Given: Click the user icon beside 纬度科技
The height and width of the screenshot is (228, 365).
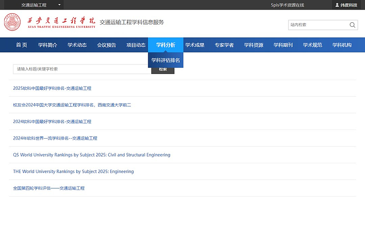Looking at the screenshot, I should tap(337, 5).
